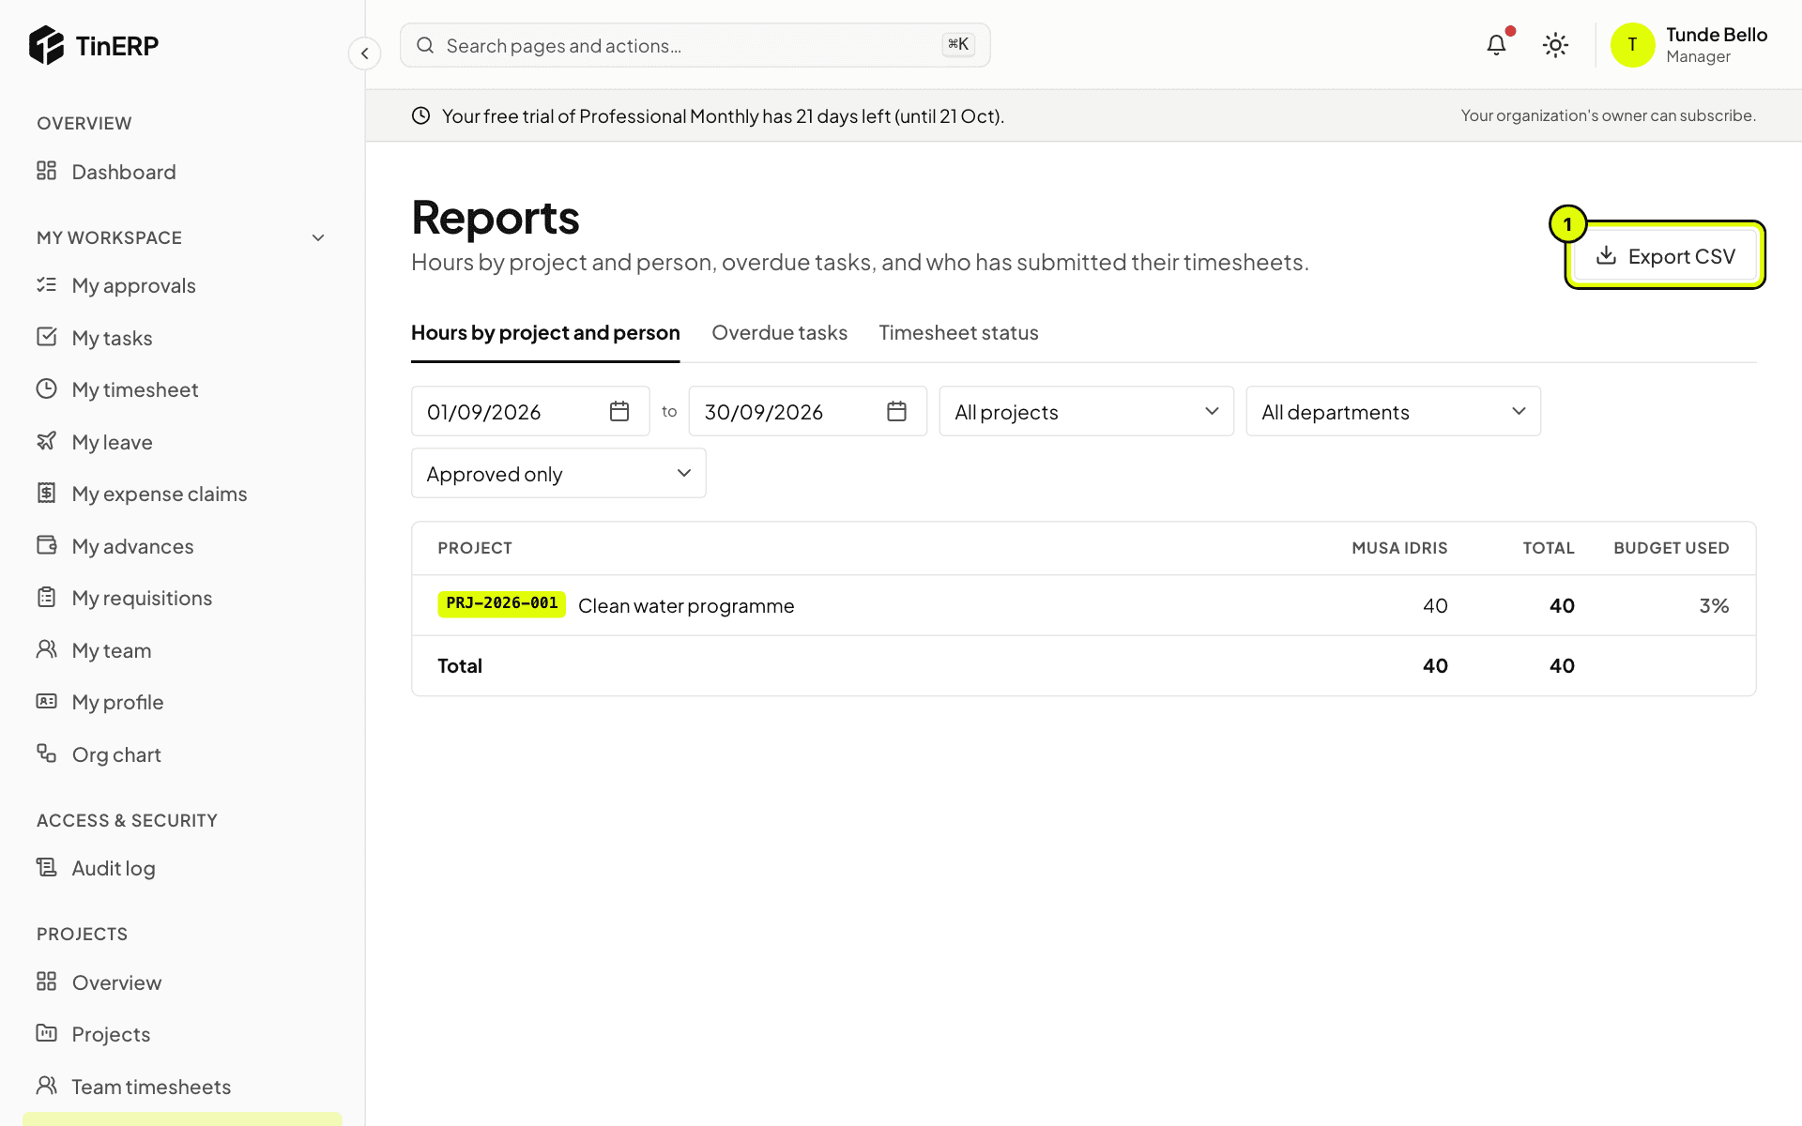Viewport: 1802px width, 1126px height.
Task: Collapse the sidebar with the chevron button
Action: pyautogui.click(x=364, y=53)
